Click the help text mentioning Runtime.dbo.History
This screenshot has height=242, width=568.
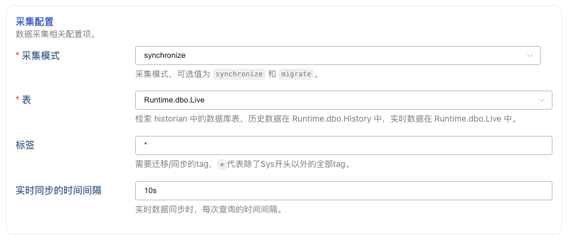[x=326, y=119]
